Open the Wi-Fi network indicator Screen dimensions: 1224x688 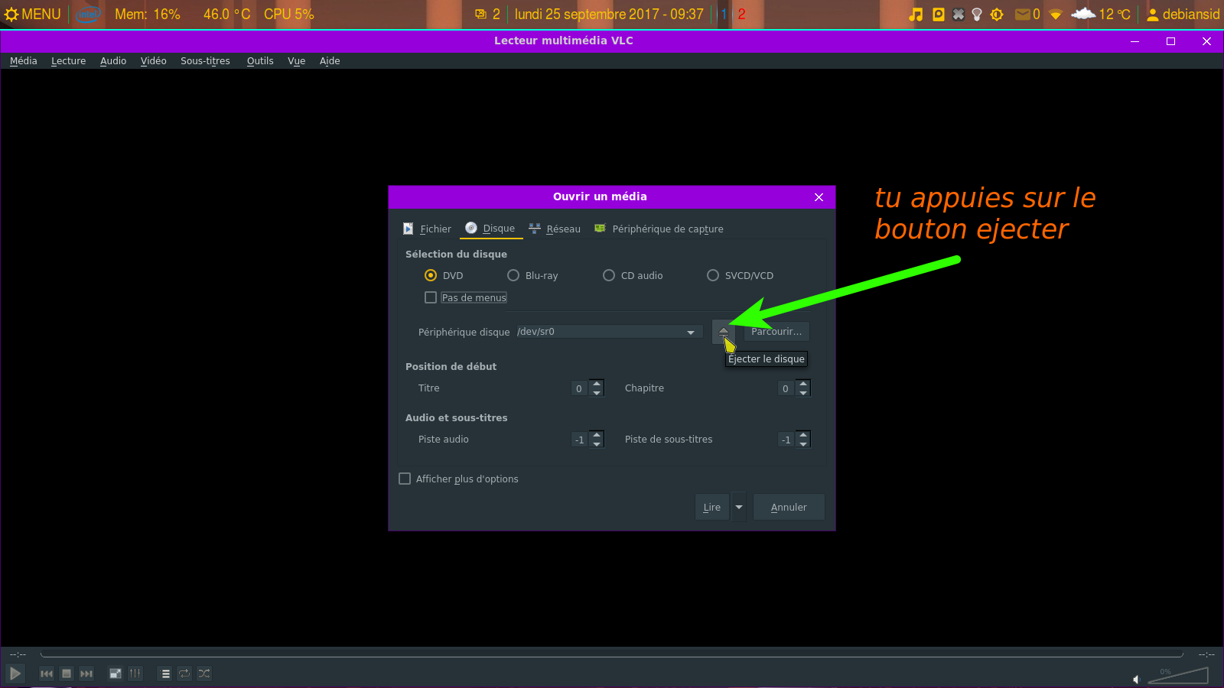(x=1056, y=15)
